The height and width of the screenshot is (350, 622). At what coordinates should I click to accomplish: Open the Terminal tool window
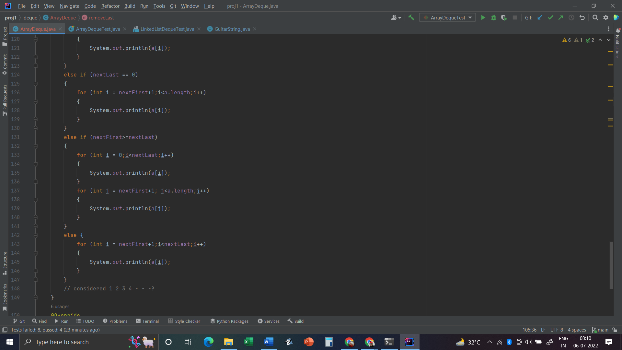coord(147,321)
